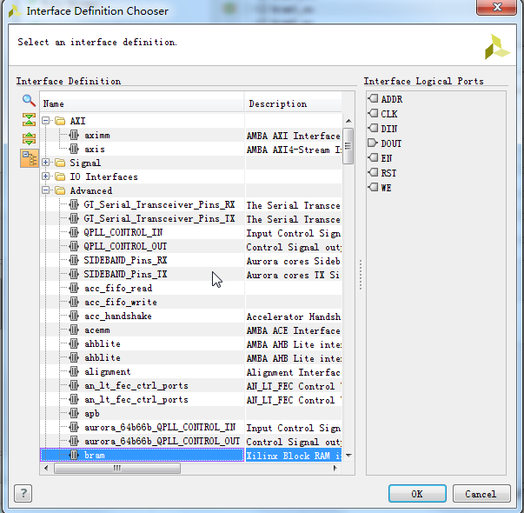Click the Description column header
Image resolution: width=524 pixels, height=513 pixels.
click(293, 104)
